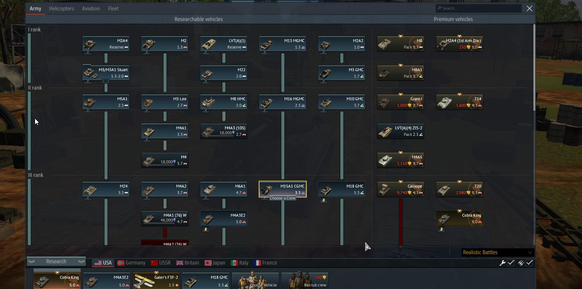This screenshot has width=582, height=289.
Task: Switch to the USSR nation tab
Action: 161,263
